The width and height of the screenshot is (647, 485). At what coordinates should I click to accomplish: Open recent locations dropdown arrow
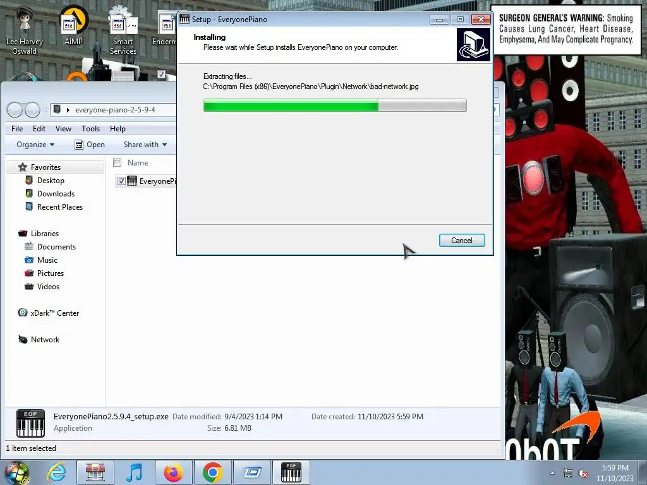point(45,111)
